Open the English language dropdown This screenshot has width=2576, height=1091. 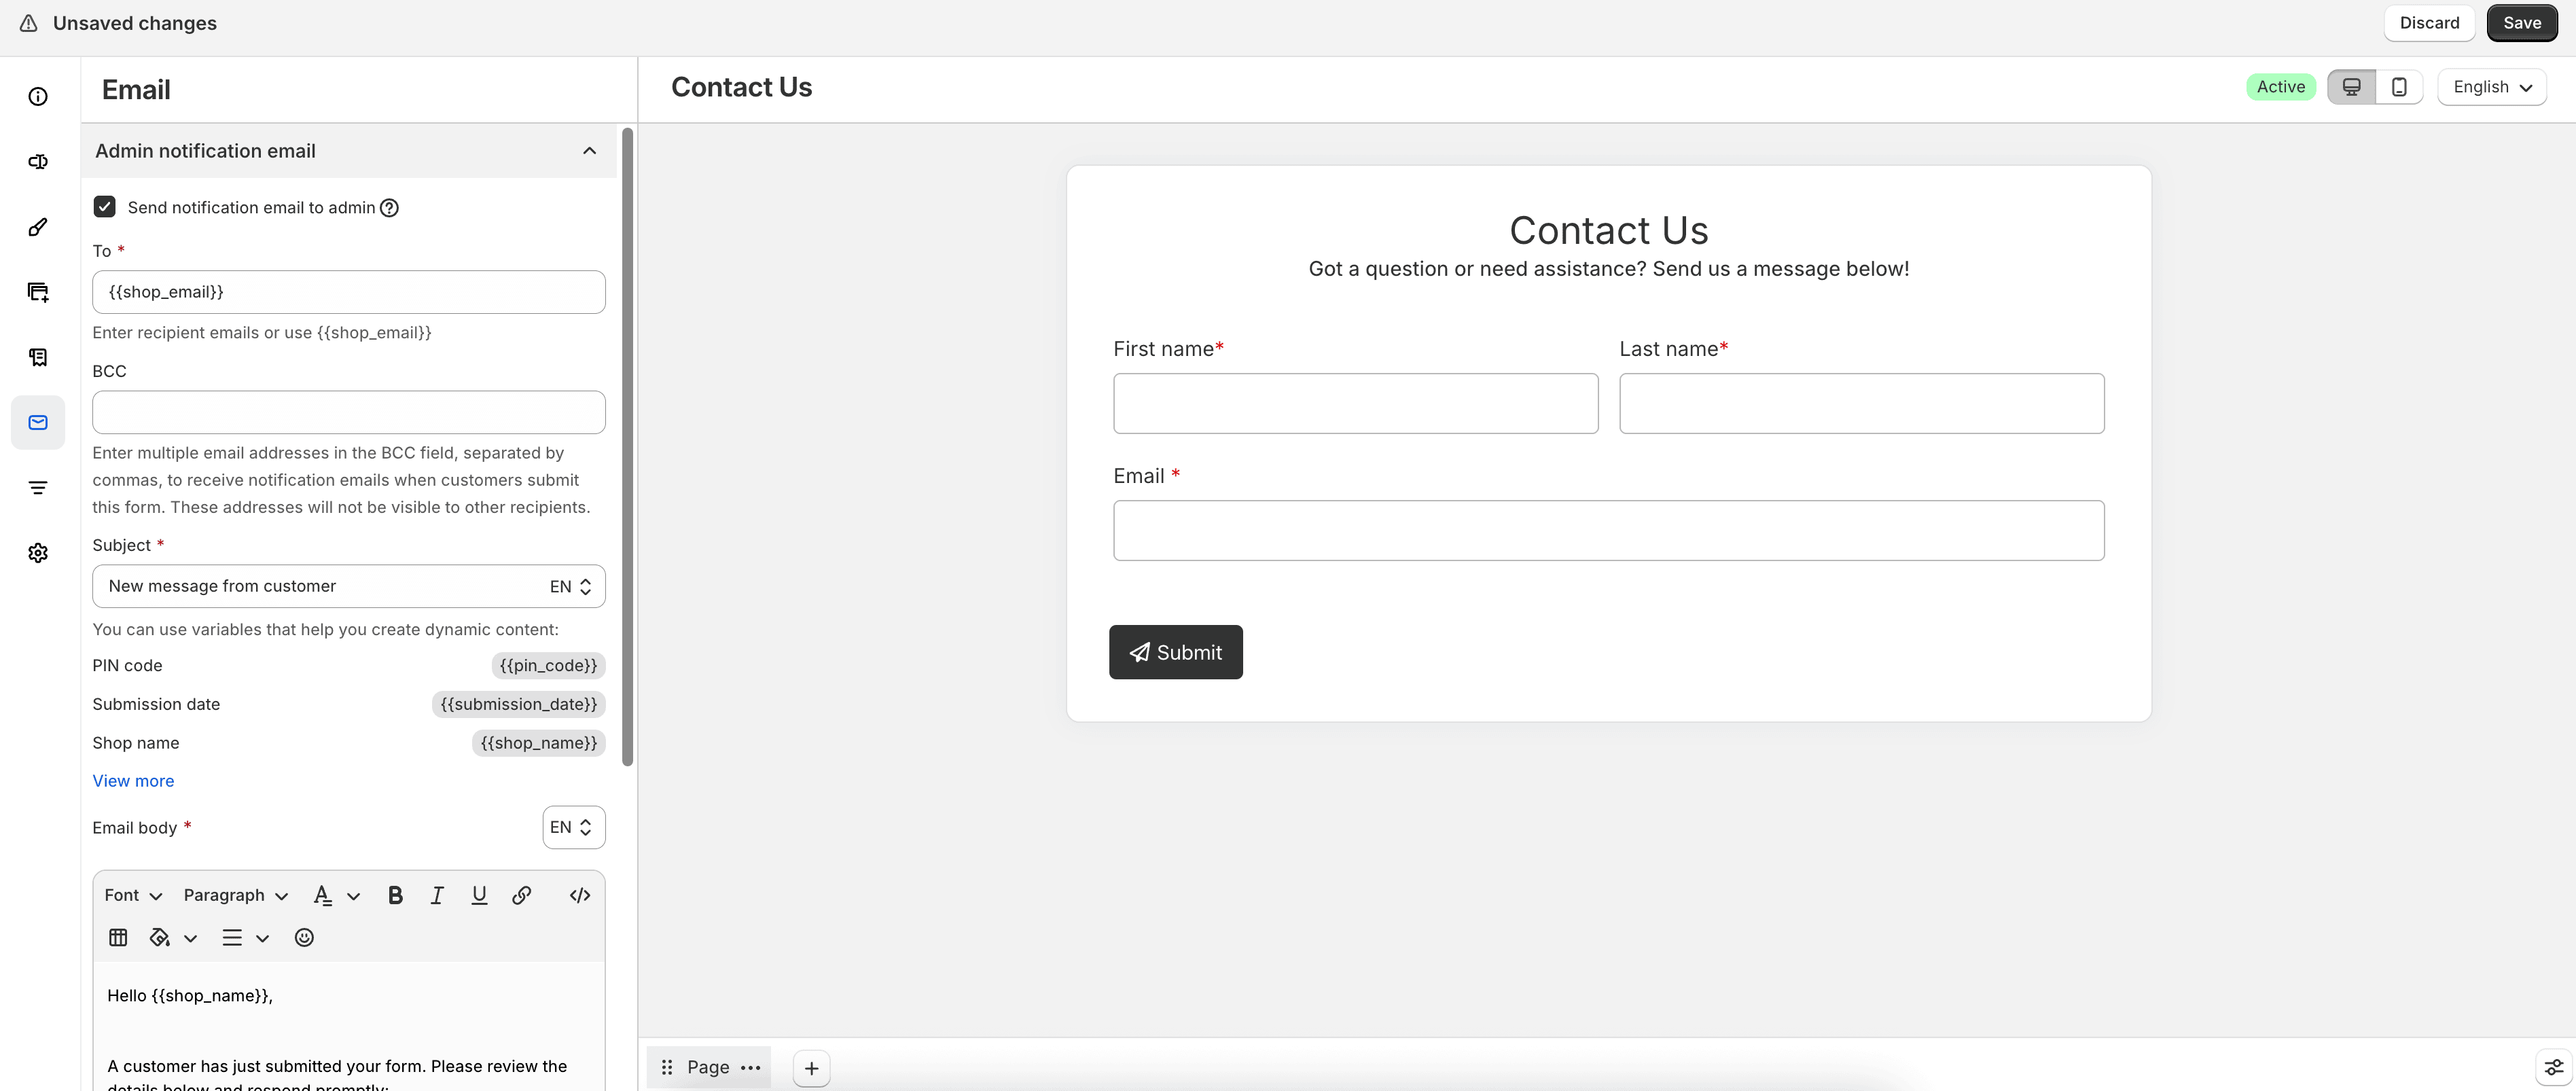pyautogui.click(x=2491, y=87)
